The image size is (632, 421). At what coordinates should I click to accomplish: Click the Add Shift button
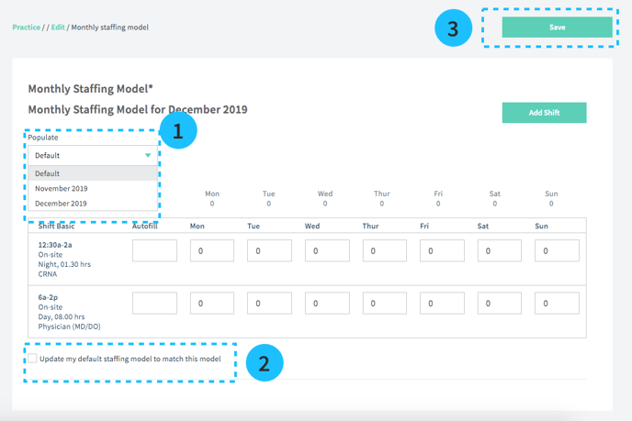click(544, 113)
